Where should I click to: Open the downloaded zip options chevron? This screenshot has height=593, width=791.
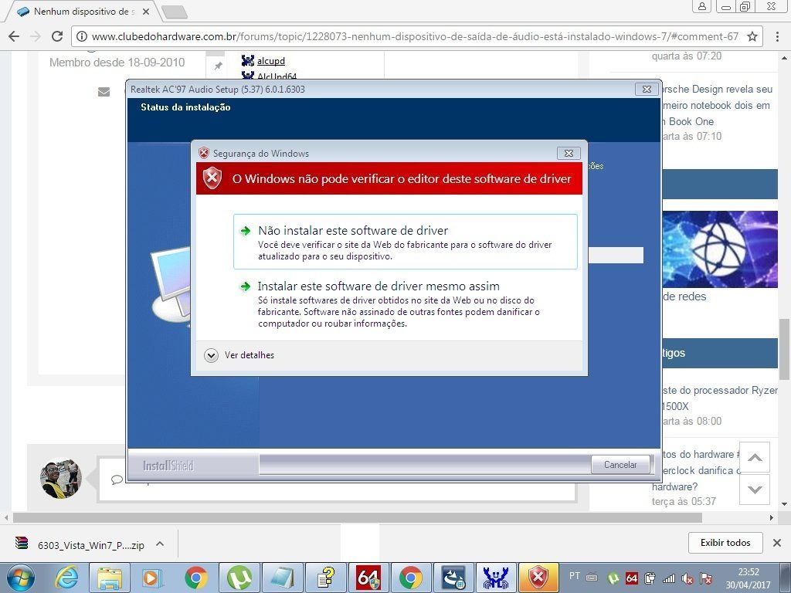pos(160,544)
